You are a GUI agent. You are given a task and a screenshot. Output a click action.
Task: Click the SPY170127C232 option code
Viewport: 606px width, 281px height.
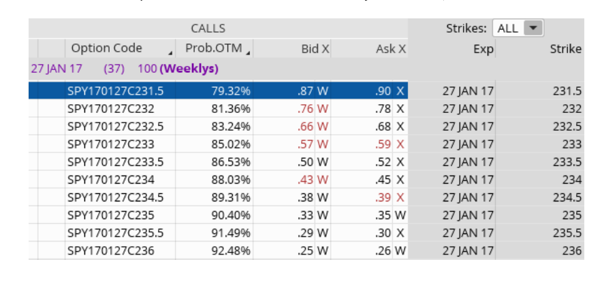click(x=111, y=109)
